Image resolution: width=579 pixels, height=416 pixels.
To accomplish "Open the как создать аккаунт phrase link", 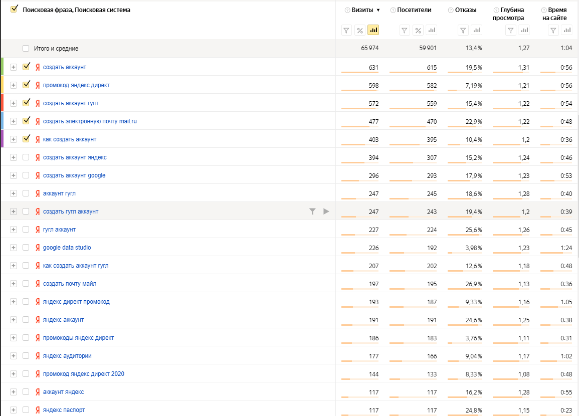I will (69, 139).
